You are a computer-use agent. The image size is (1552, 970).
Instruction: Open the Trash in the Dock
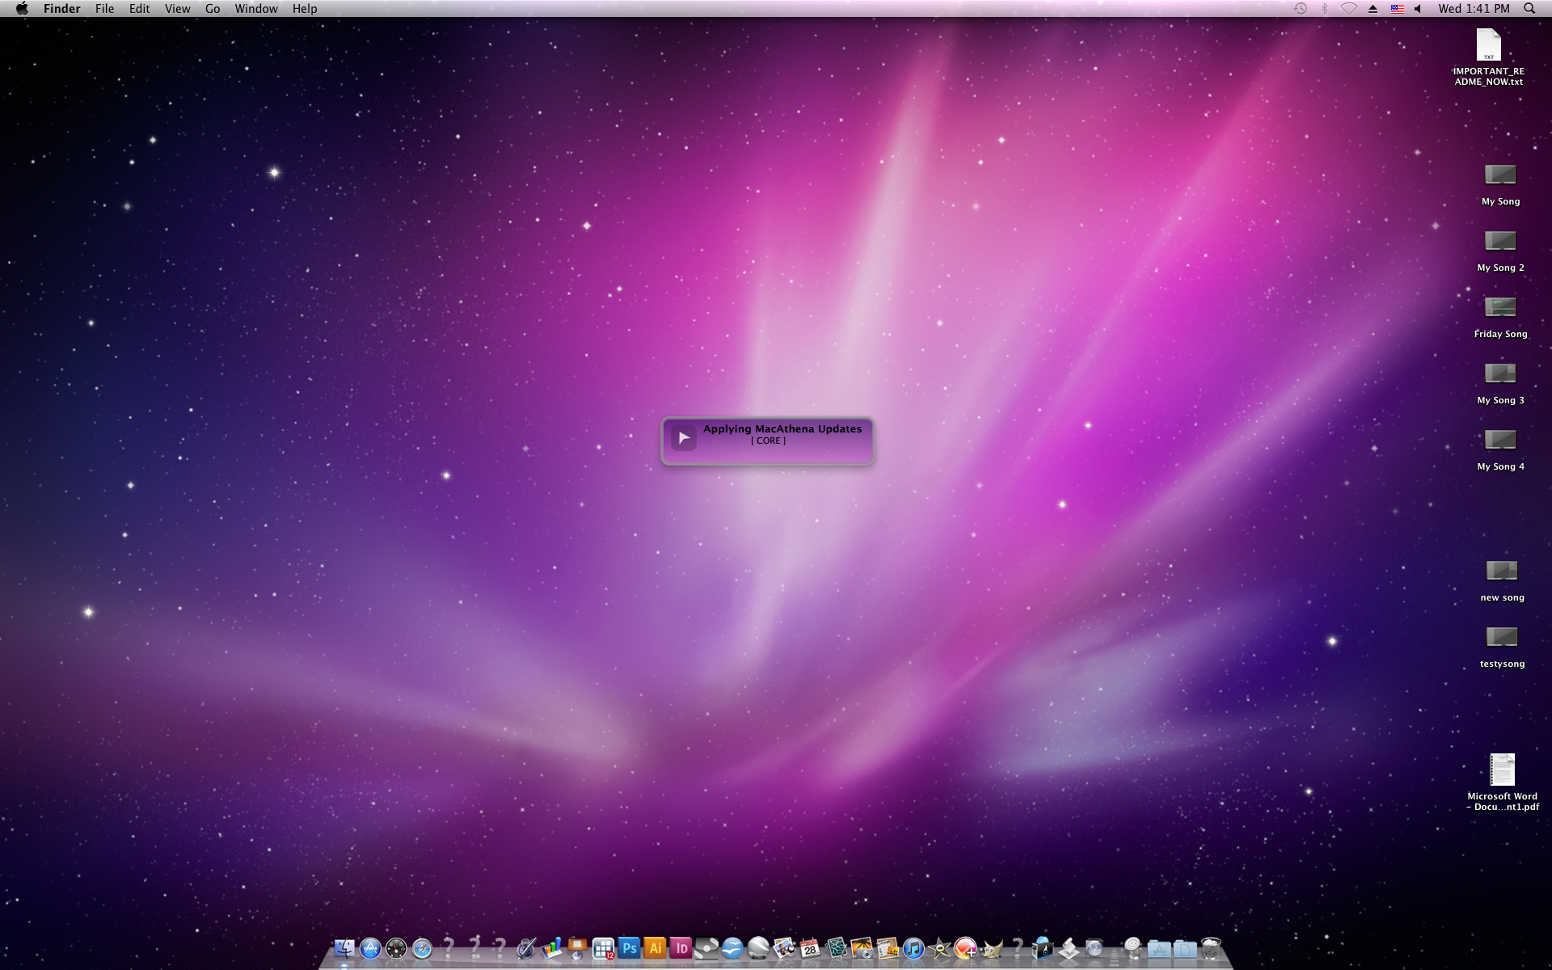click(x=1210, y=948)
